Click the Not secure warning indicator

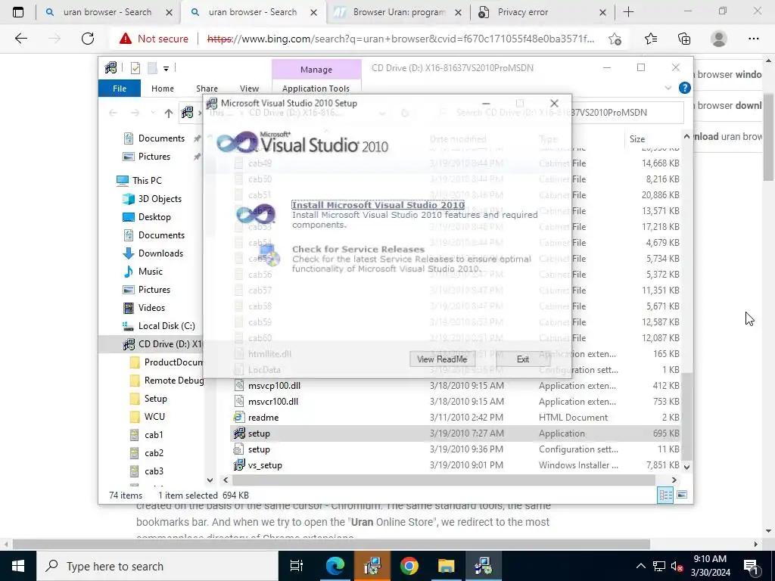click(x=154, y=39)
